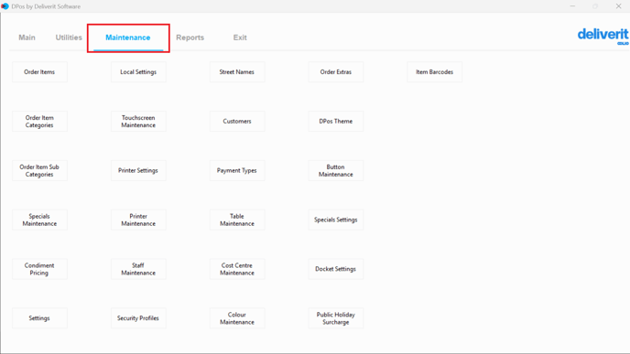Open Security Profiles
Viewport: 630px width, 354px height.
click(138, 318)
